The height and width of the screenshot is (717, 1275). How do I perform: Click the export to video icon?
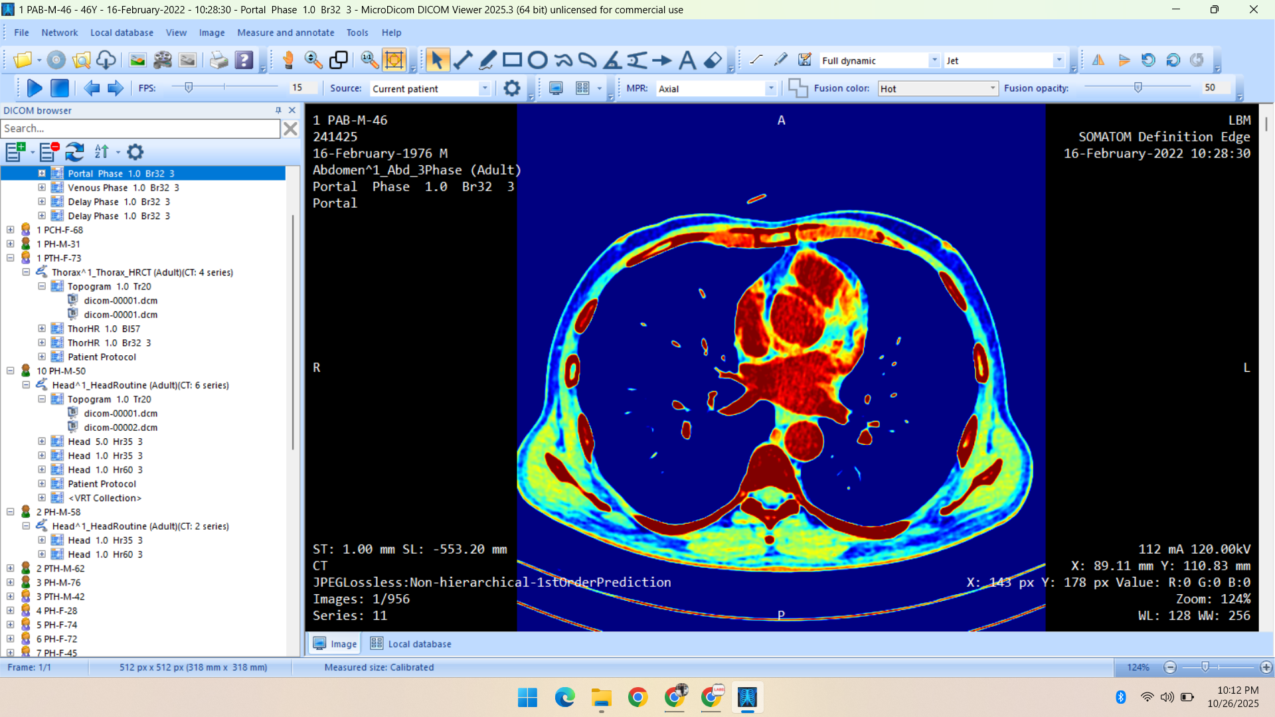(x=163, y=60)
